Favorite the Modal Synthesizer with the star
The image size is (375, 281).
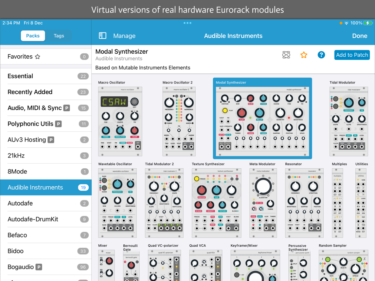(x=304, y=55)
